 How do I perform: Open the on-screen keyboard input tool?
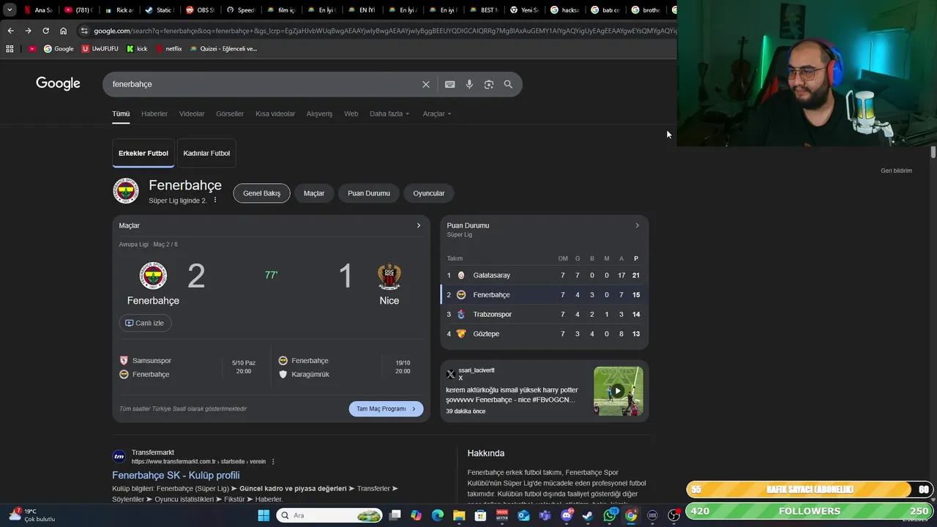[x=449, y=84]
